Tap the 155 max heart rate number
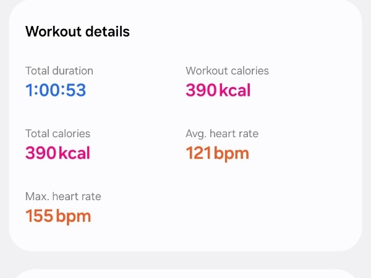The height and width of the screenshot is (278, 371). click(x=40, y=216)
